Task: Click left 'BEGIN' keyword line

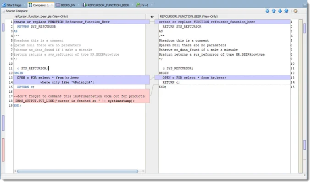Action: (18, 73)
